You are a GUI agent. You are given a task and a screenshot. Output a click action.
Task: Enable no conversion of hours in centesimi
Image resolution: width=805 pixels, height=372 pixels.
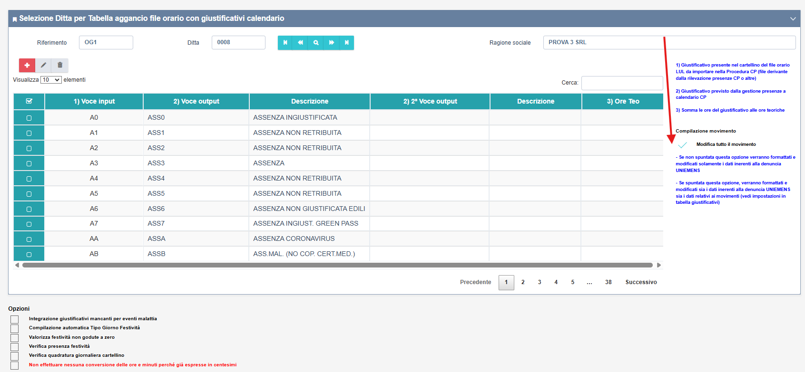click(15, 365)
